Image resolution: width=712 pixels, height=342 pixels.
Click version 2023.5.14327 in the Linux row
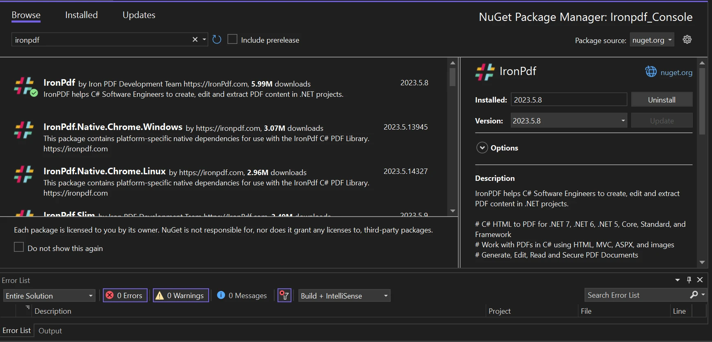coord(405,171)
